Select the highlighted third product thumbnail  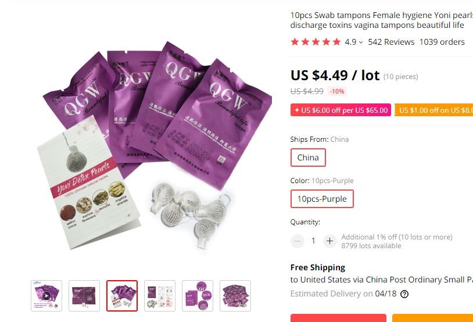[122, 296]
